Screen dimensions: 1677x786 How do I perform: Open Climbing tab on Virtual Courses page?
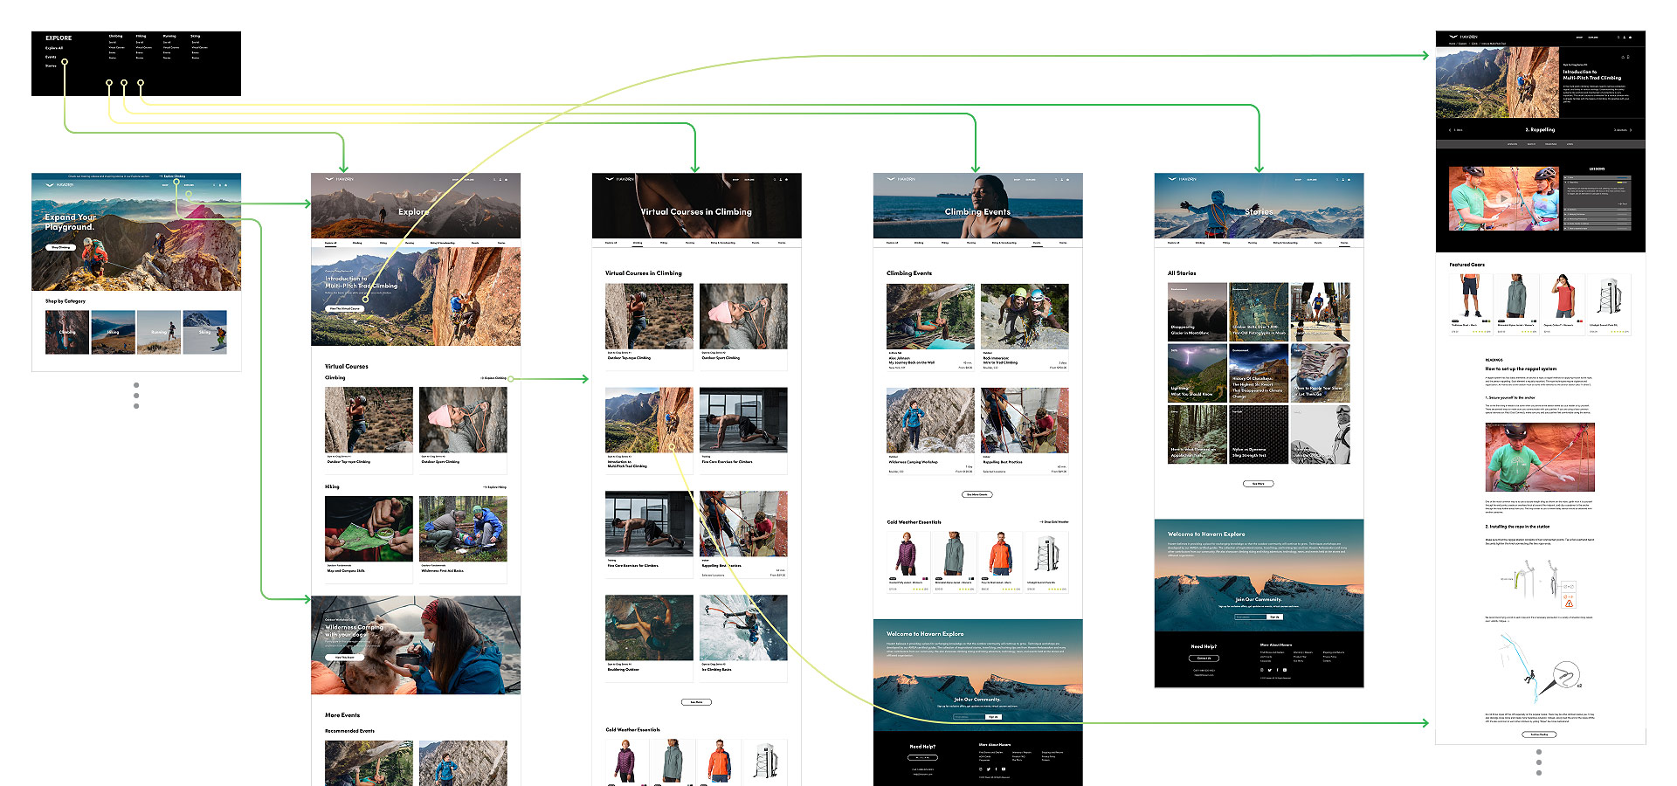(638, 243)
